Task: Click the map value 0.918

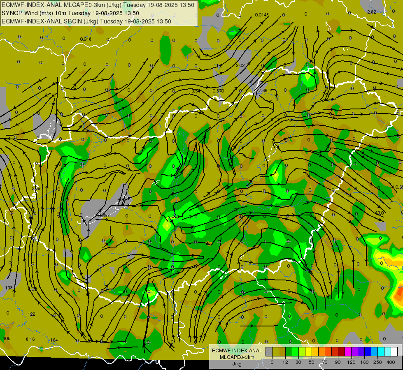Action: [x=86, y=39]
